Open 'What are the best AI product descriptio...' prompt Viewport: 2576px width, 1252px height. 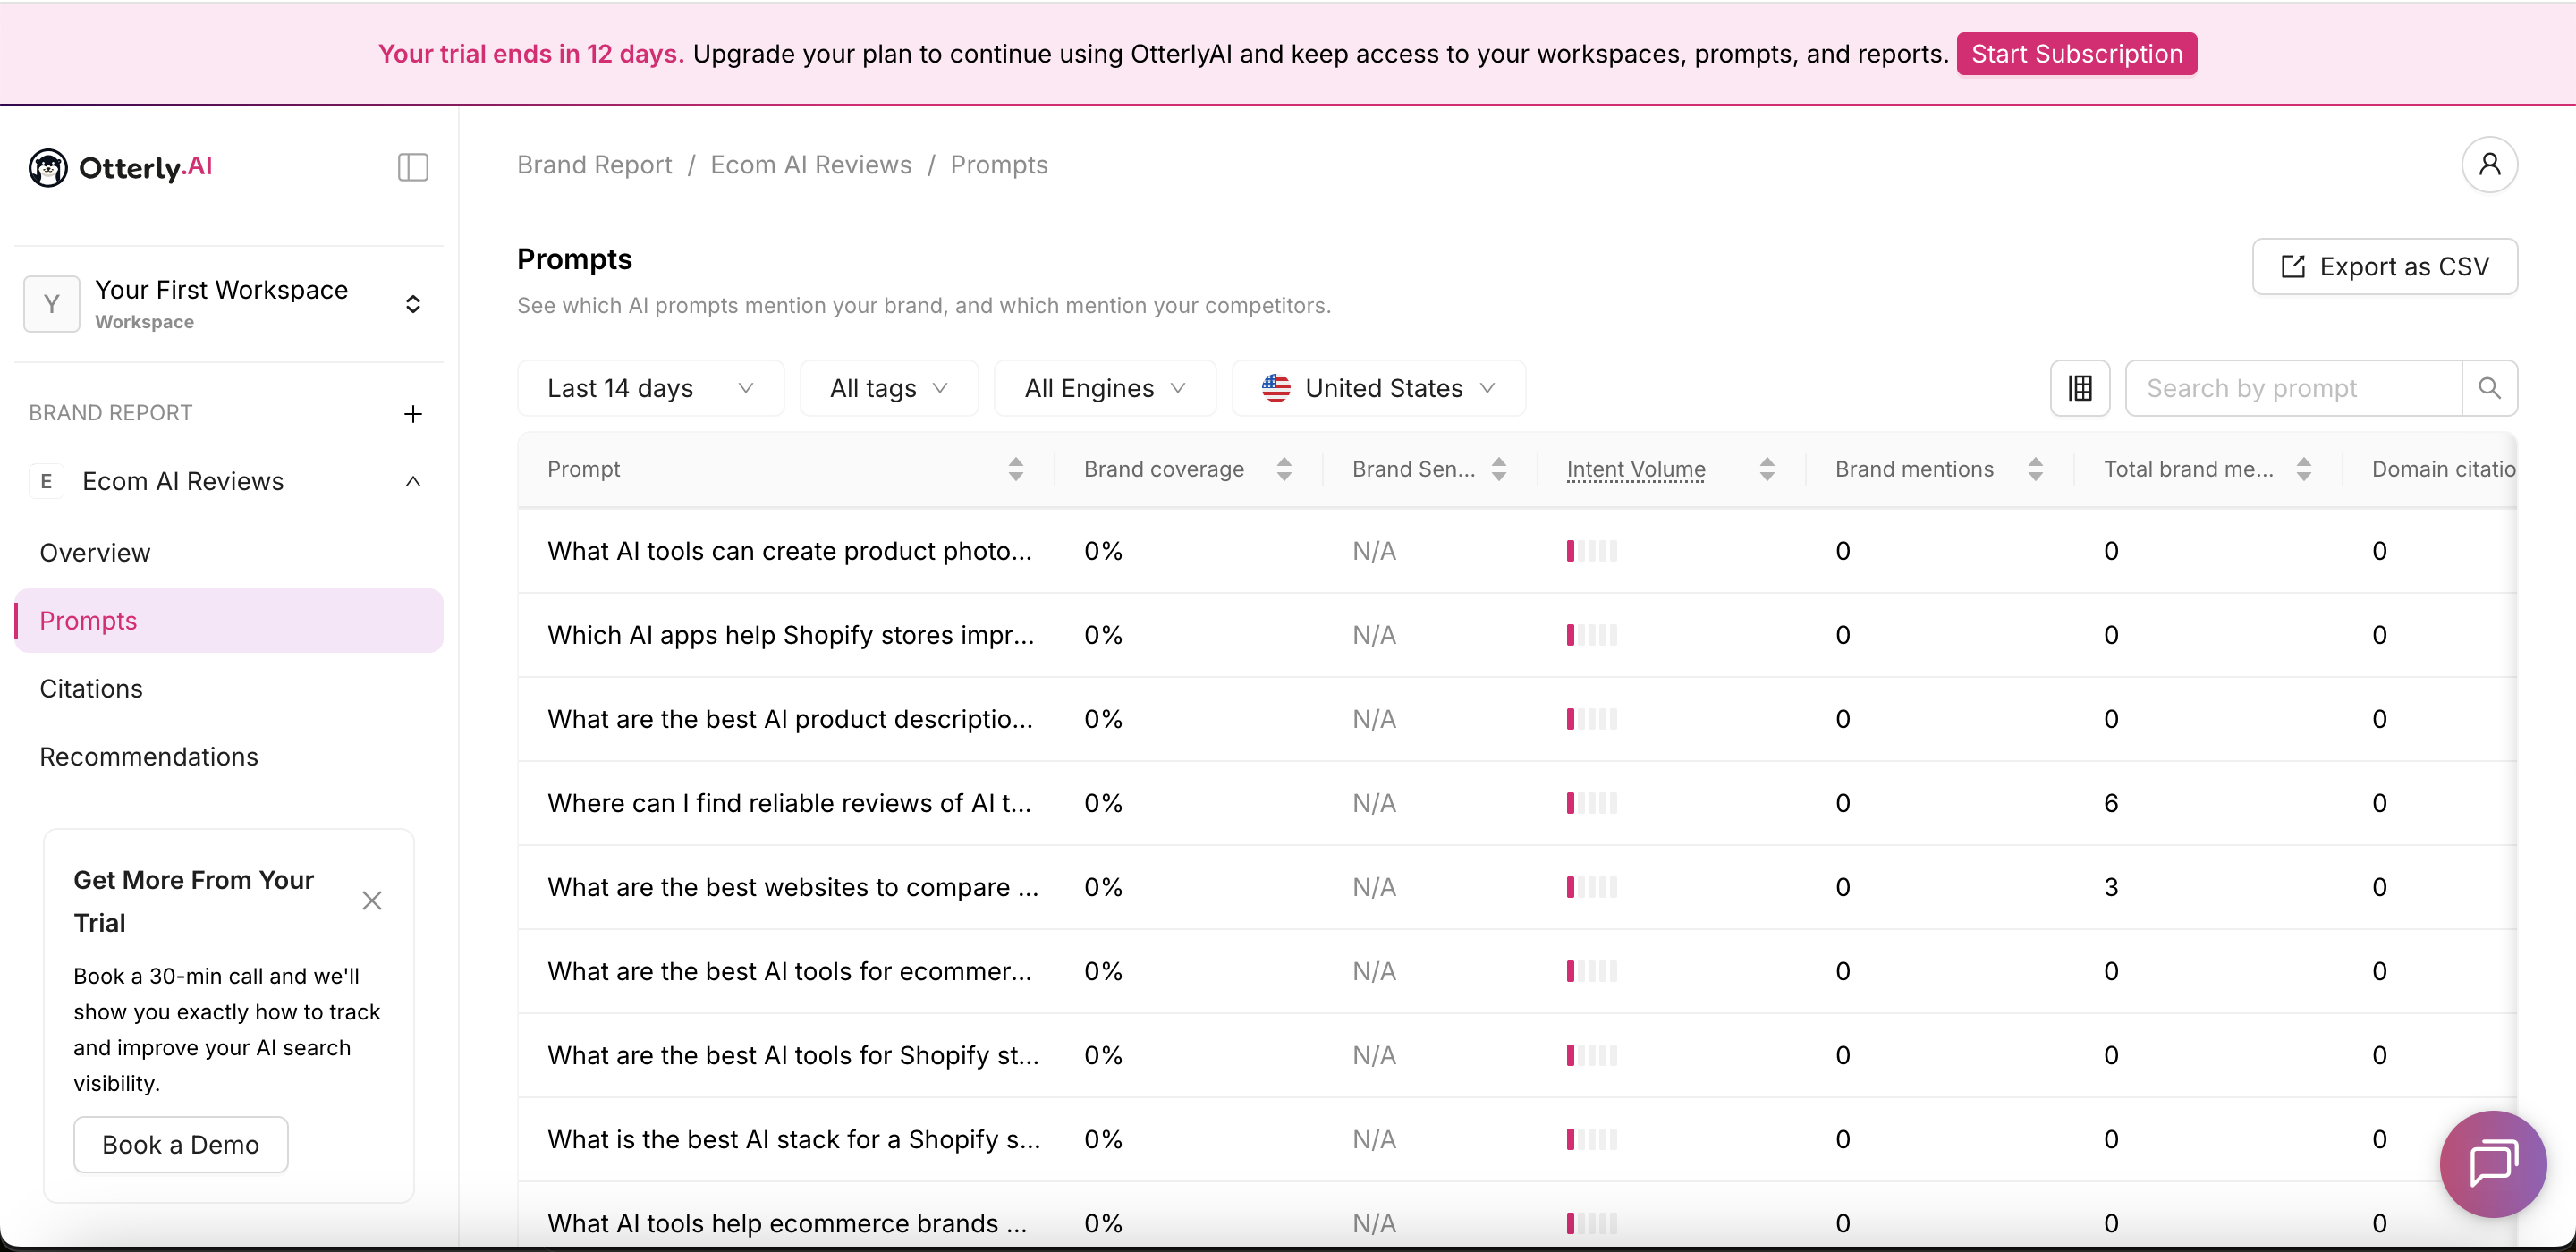(790, 719)
